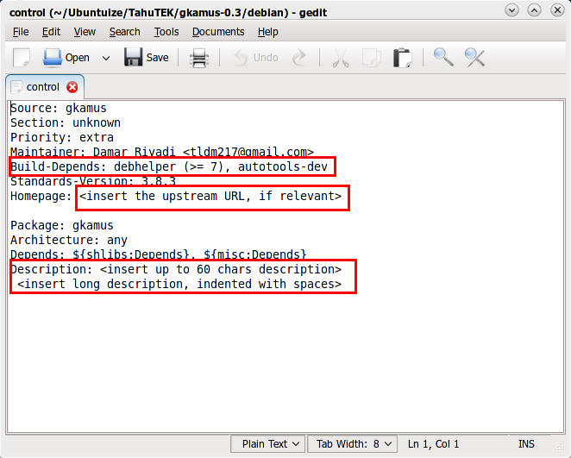Open the Tools menu

166,32
